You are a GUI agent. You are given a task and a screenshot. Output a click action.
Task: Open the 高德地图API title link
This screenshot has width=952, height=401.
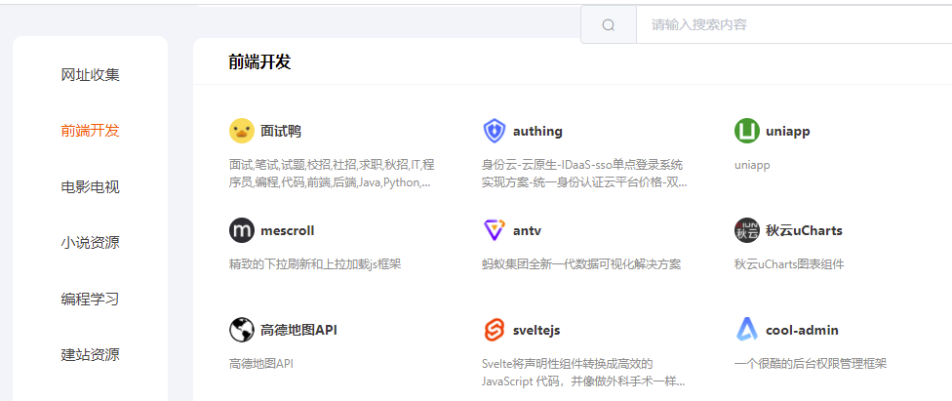coord(298,330)
